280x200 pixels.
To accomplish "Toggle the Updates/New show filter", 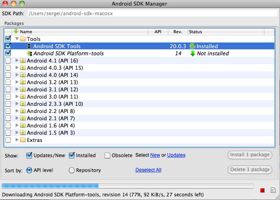I will click(x=29, y=155).
